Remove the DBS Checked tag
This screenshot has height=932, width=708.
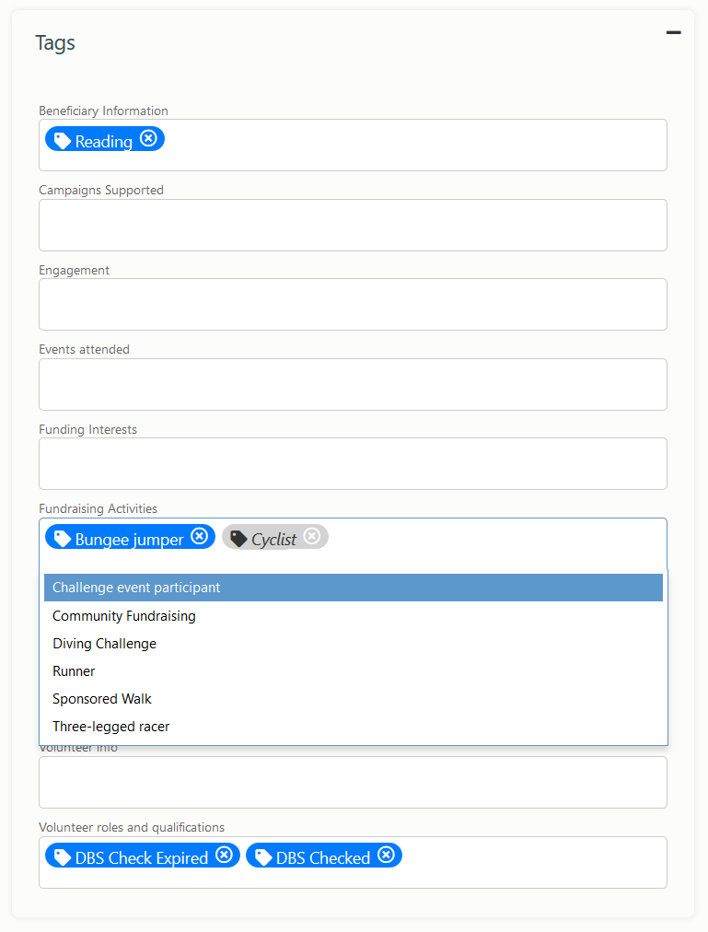pyautogui.click(x=387, y=855)
